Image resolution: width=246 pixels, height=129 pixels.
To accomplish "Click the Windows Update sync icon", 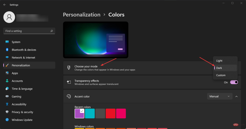I will coord(7,120).
